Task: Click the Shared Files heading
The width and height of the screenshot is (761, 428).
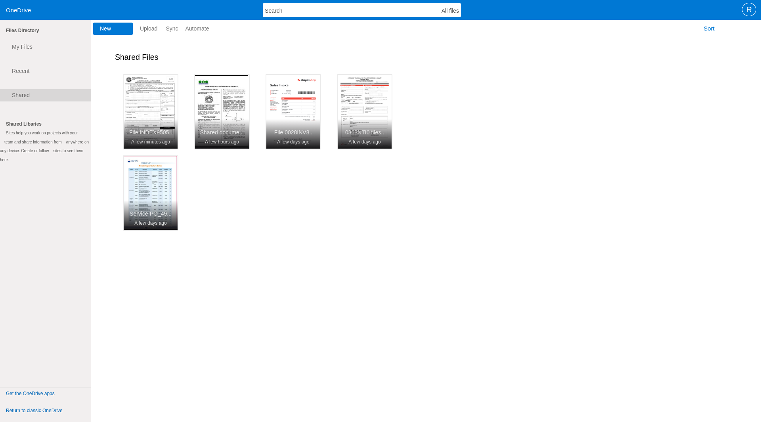Action: (x=136, y=57)
